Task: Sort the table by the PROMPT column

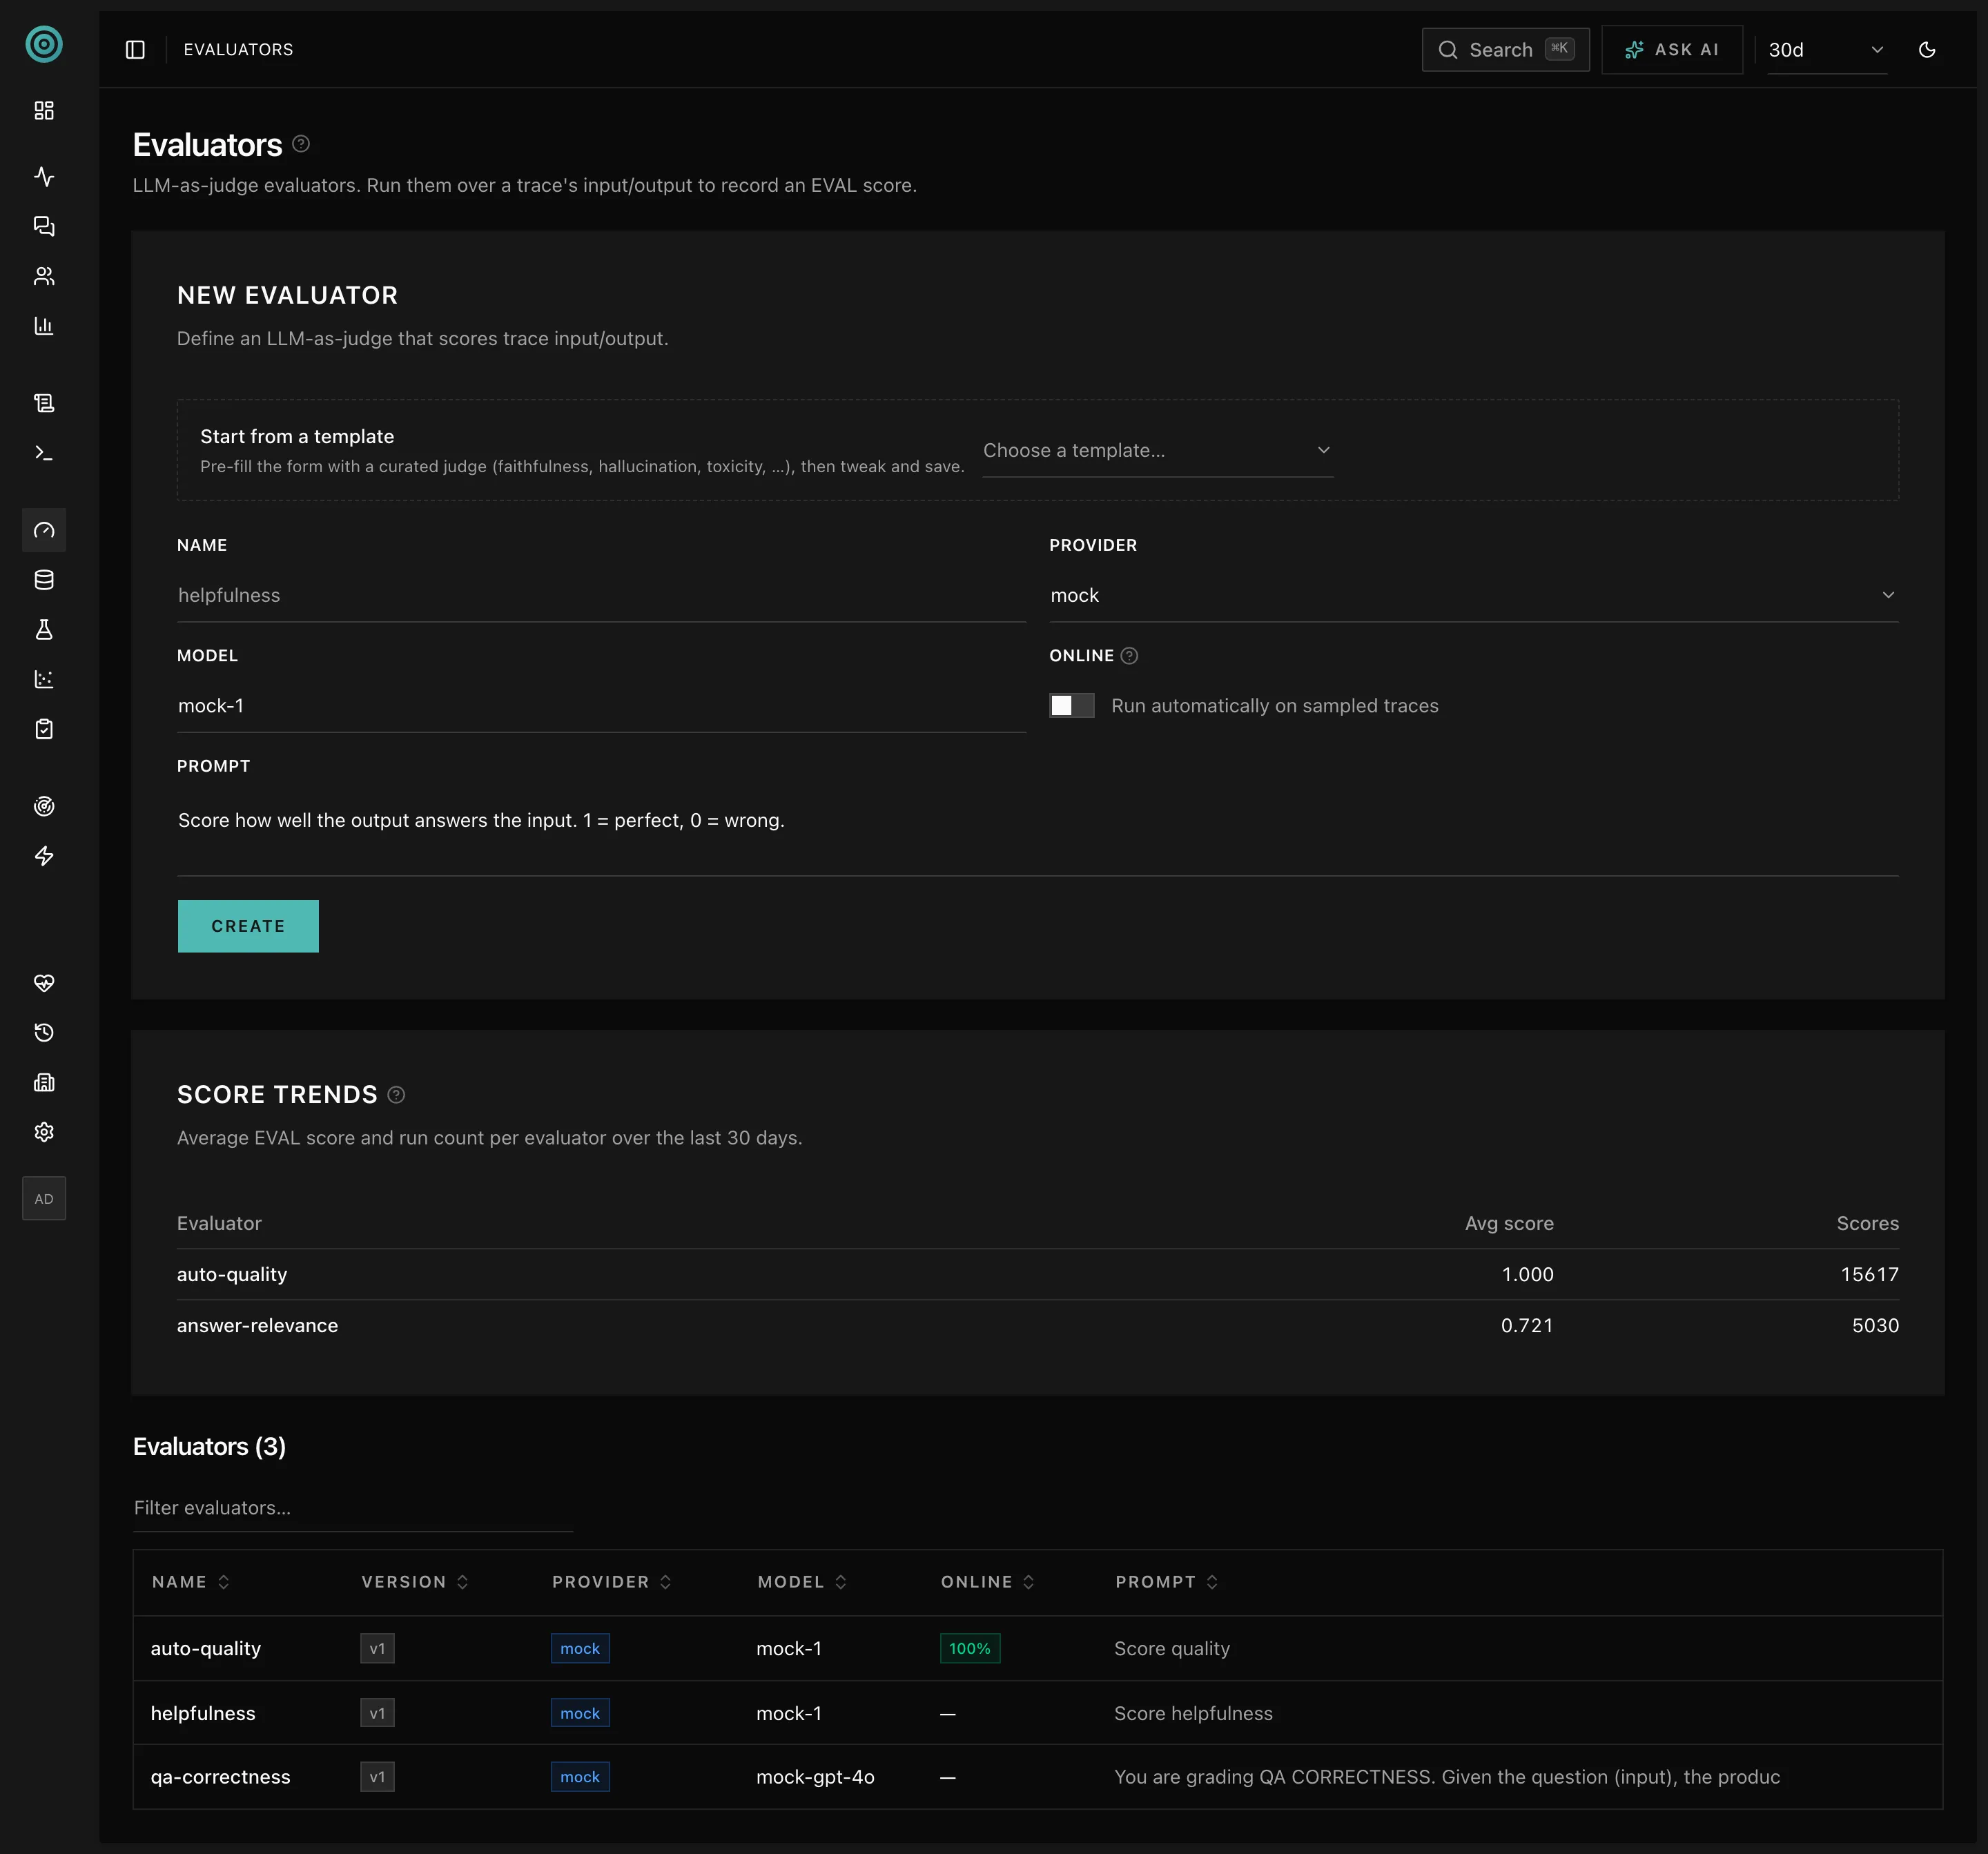Action: point(1166,1582)
